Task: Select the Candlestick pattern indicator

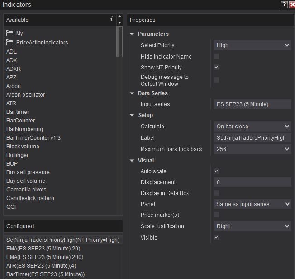Action: tap(30, 198)
